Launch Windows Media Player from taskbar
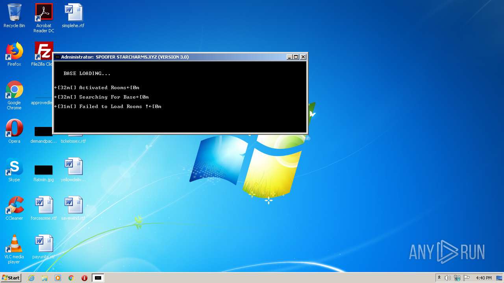Viewport: 504px width, 283px height. point(58,278)
